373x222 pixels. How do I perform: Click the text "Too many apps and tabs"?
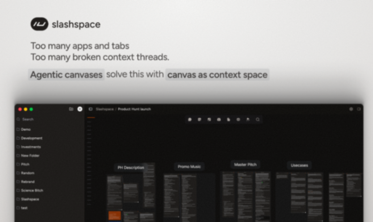point(80,46)
